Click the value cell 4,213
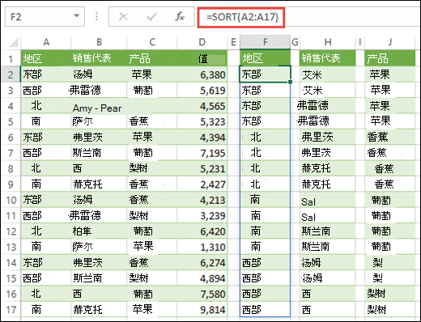The image size is (421, 322). tap(202, 200)
